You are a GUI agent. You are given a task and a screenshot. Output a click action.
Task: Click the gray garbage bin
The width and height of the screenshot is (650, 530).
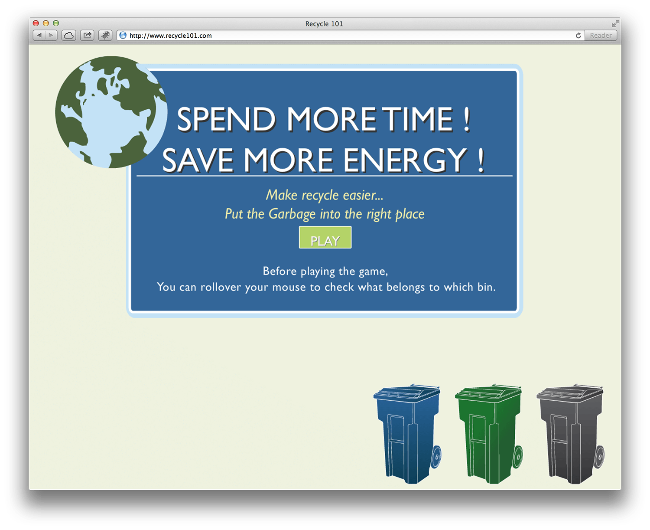coord(571,434)
